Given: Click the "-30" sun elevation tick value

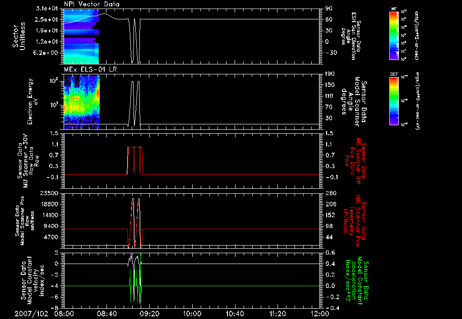Looking at the screenshot, I should tap(332, 53).
